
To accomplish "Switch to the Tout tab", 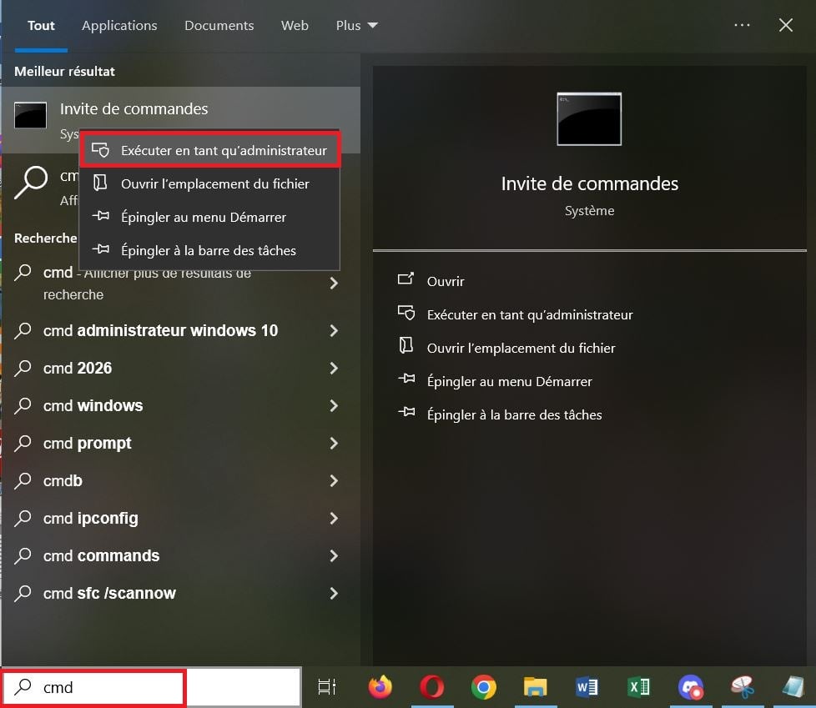I will click(41, 26).
